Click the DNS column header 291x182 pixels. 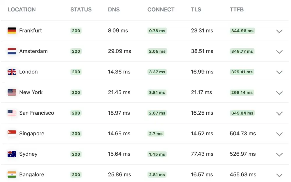[114, 9]
